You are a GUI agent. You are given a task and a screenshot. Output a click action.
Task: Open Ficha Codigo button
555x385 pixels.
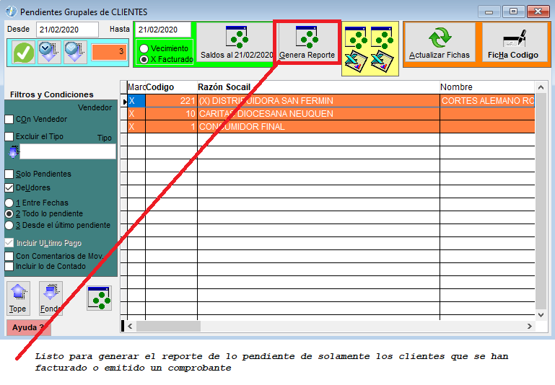[513, 43]
